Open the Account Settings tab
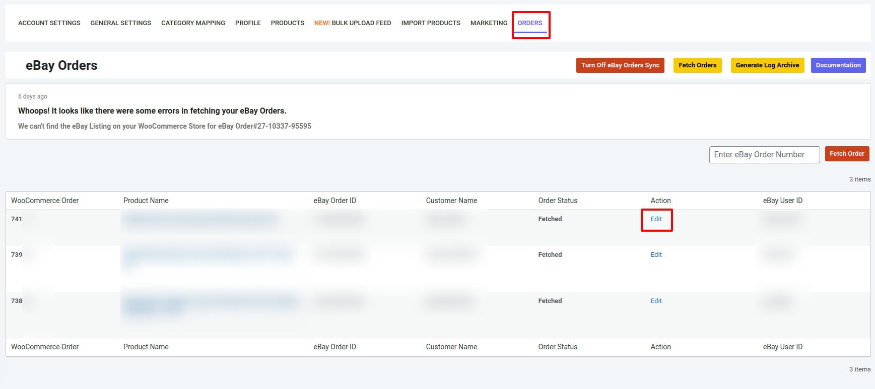The height and width of the screenshot is (389, 875). pyautogui.click(x=49, y=23)
